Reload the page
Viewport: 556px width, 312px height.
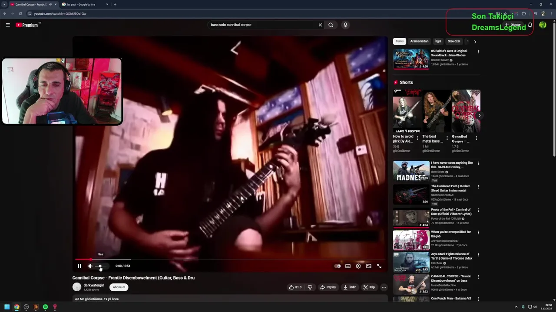[x=20, y=13]
